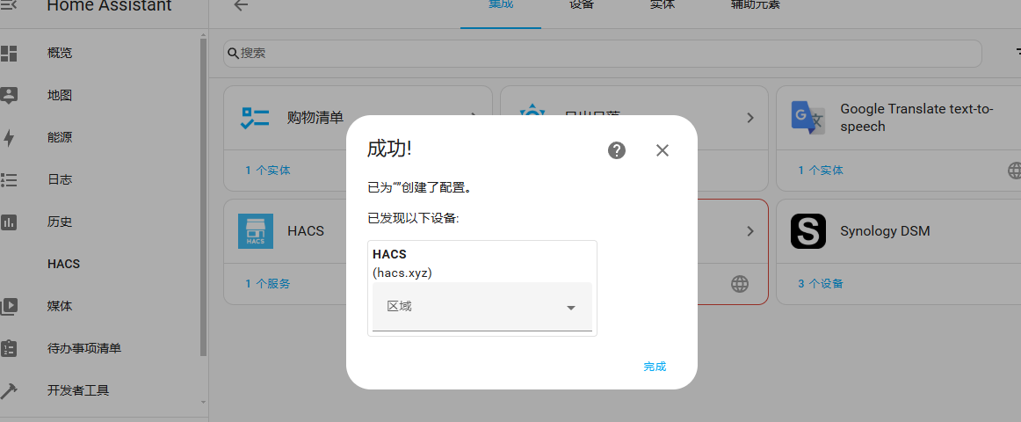Open the help icon in success dialog

pyautogui.click(x=617, y=150)
